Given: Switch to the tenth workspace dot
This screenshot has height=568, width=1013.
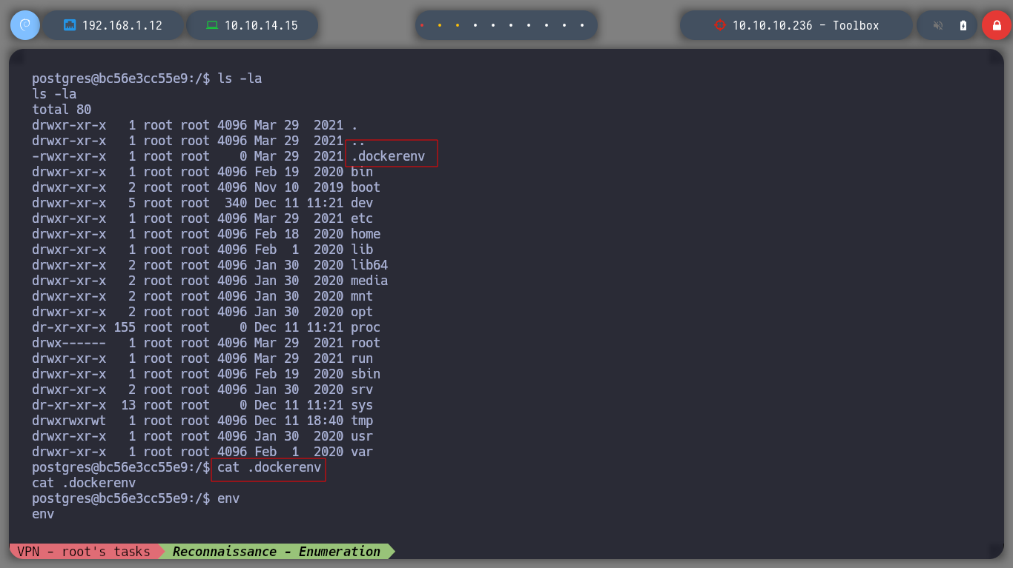Looking at the screenshot, I should (x=582, y=25).
